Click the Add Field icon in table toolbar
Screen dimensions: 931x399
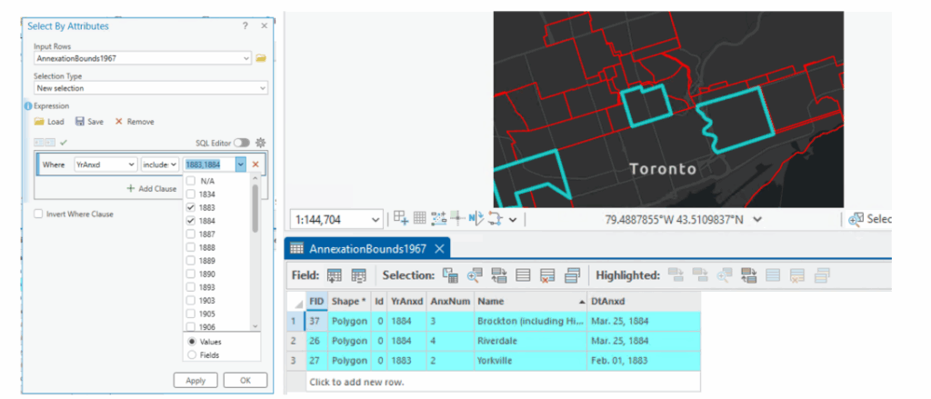[x=335, y=275]
